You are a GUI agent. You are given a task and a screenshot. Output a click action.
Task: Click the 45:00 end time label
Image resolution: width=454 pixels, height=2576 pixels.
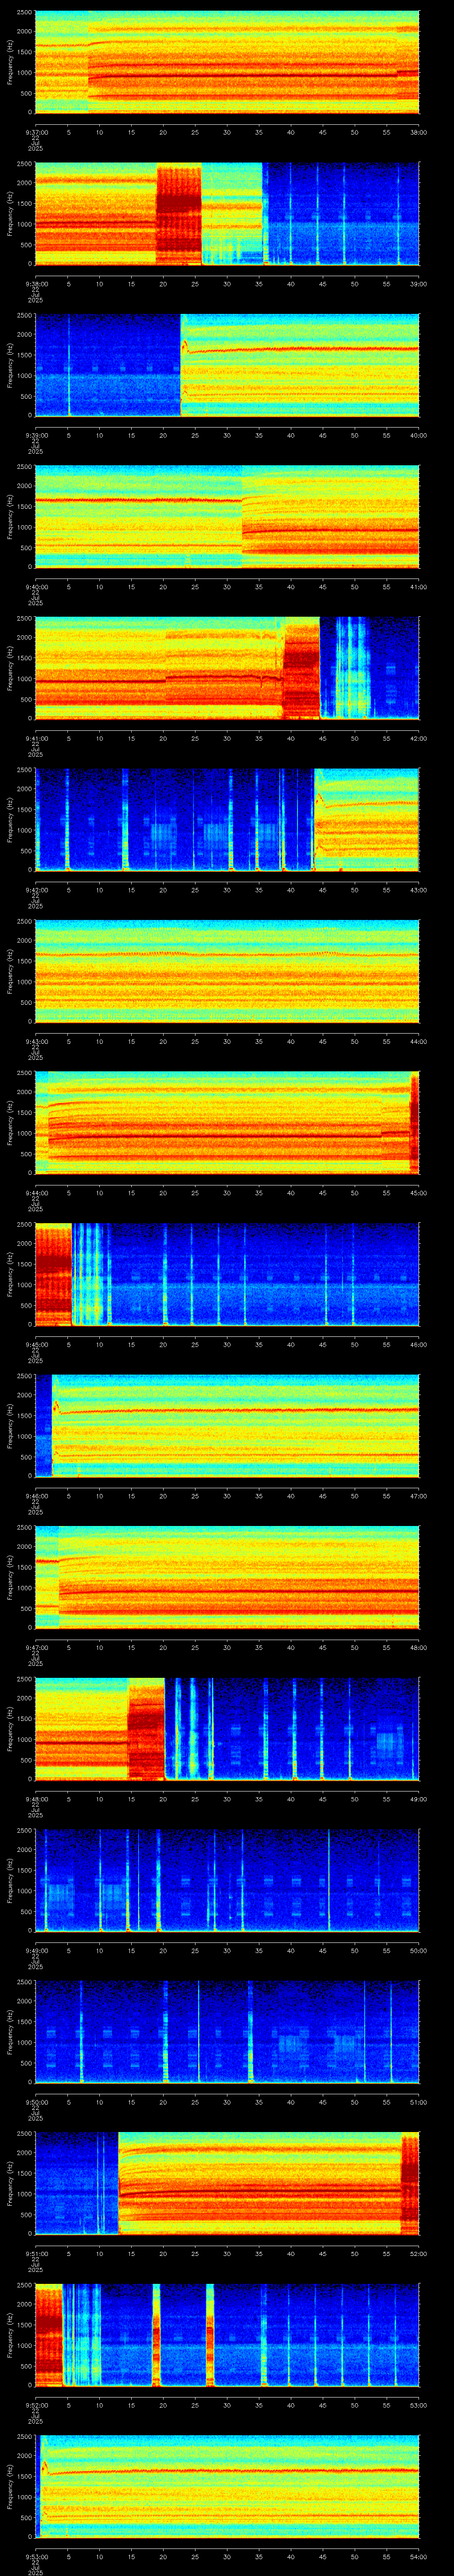[x=418, y=1192]
